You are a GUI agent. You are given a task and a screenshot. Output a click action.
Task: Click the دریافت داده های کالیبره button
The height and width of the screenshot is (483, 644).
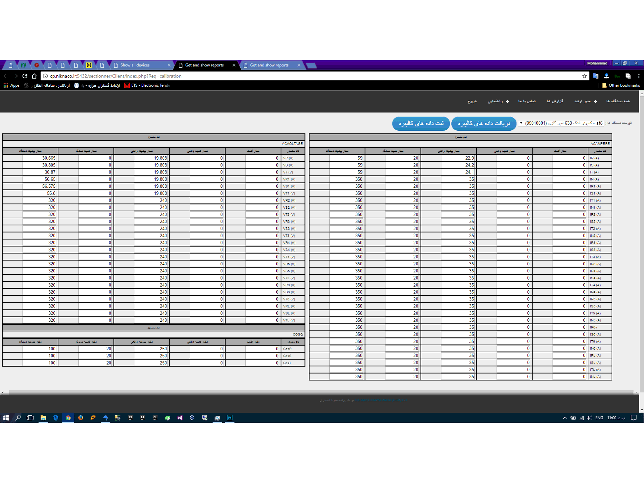(484, 123)
